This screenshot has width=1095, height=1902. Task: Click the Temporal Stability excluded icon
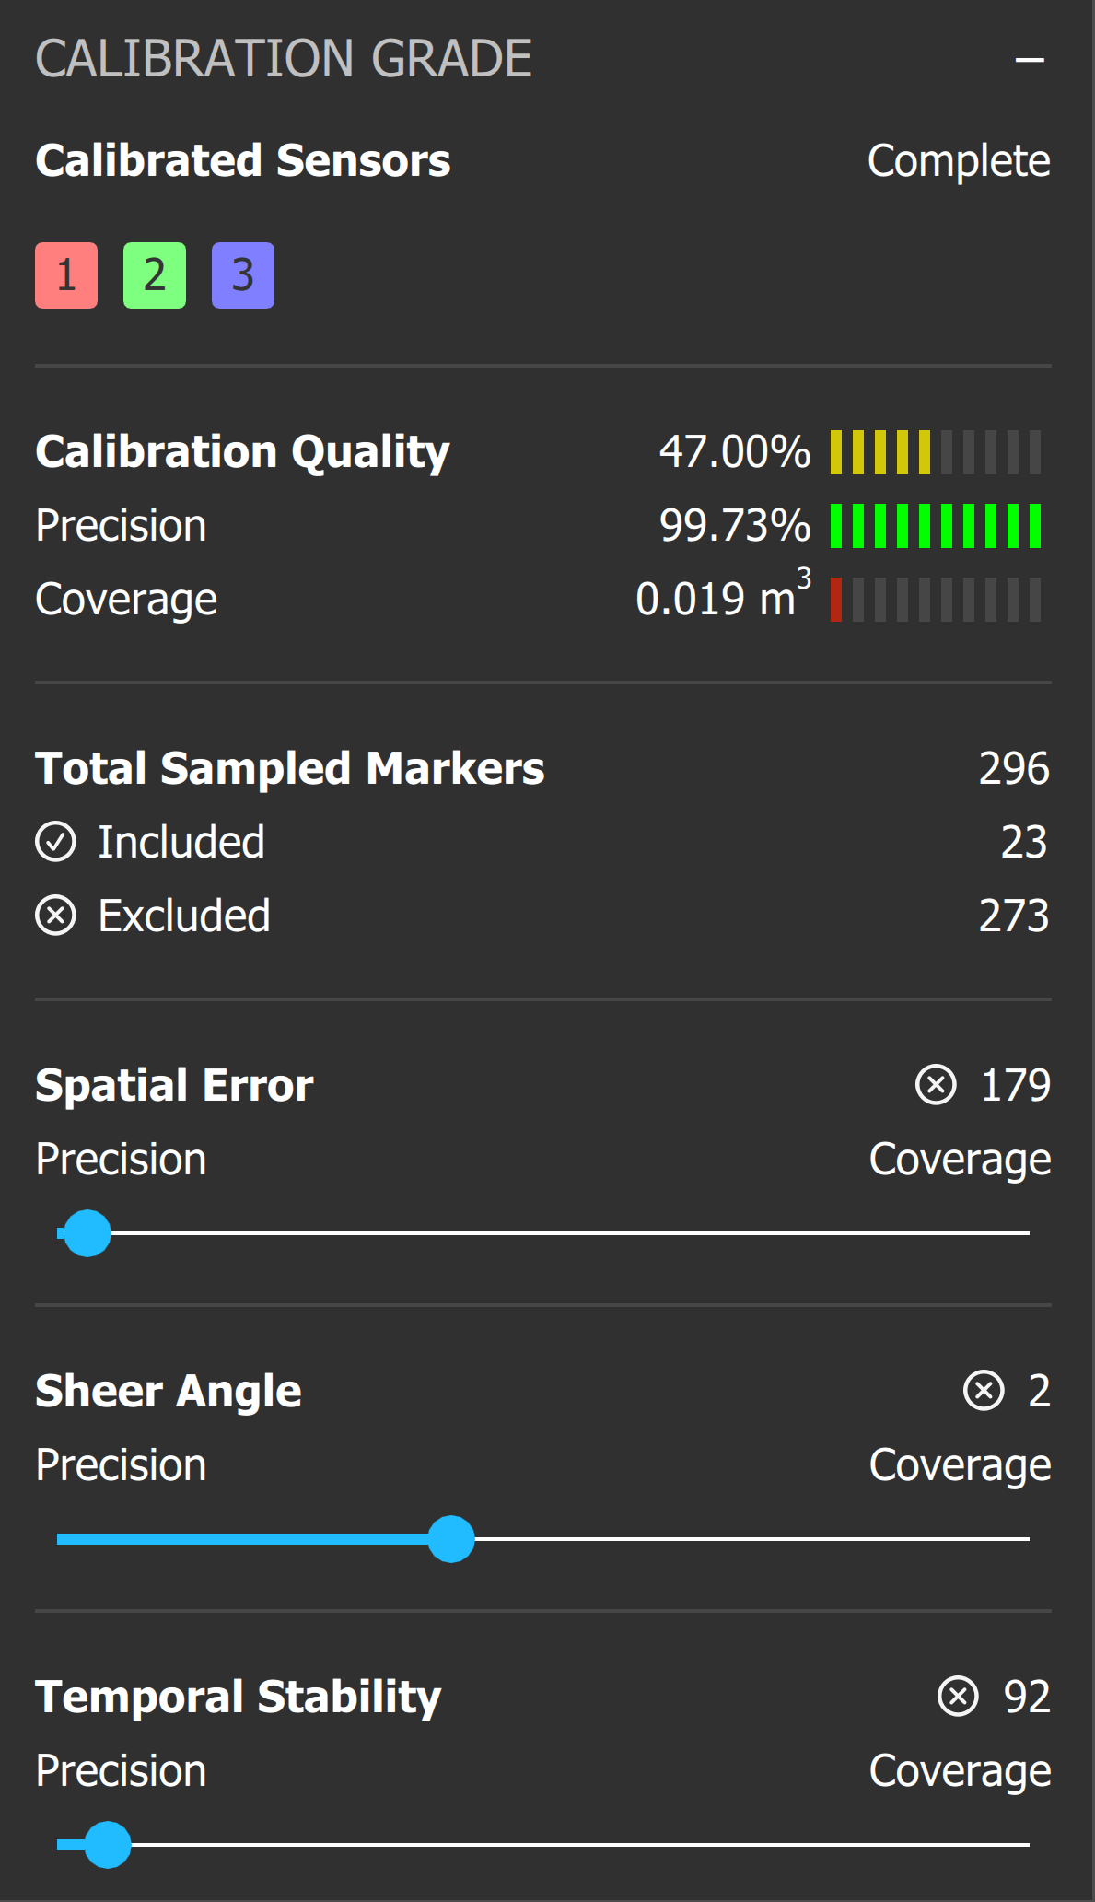point(959,1696)
